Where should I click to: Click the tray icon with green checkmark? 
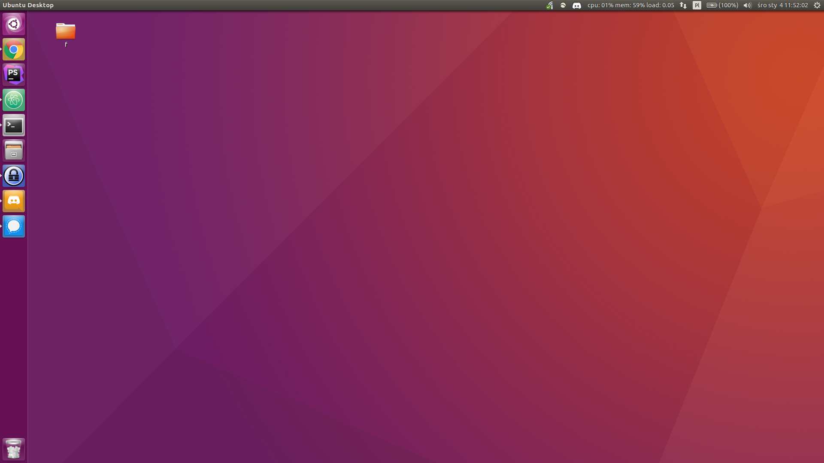550,6
